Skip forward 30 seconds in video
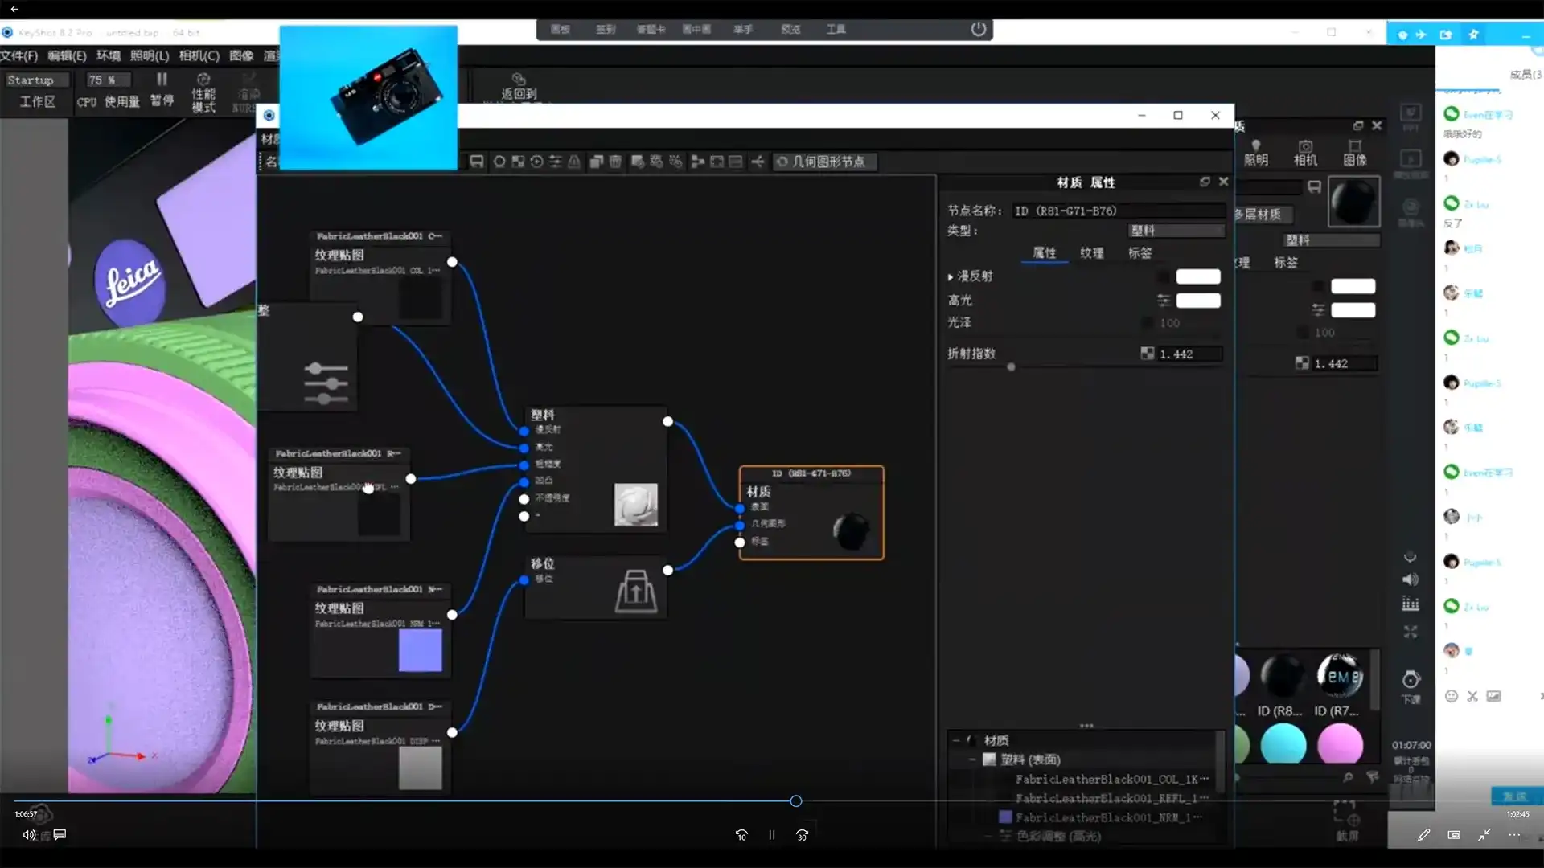The height and width of the screenshot is (868, 1544). click(x=802, y=835)
